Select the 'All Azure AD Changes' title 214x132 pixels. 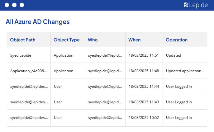38,22
